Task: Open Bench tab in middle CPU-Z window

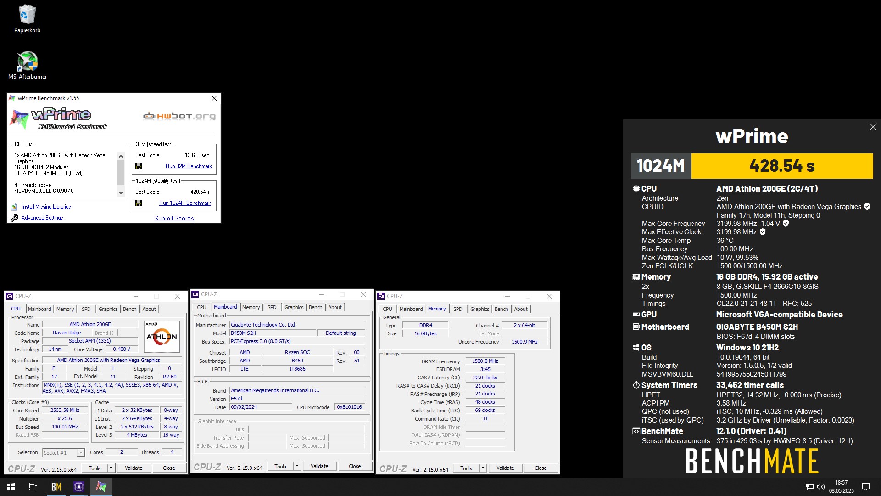Action: pyautogui.click(x=315, y=307)
